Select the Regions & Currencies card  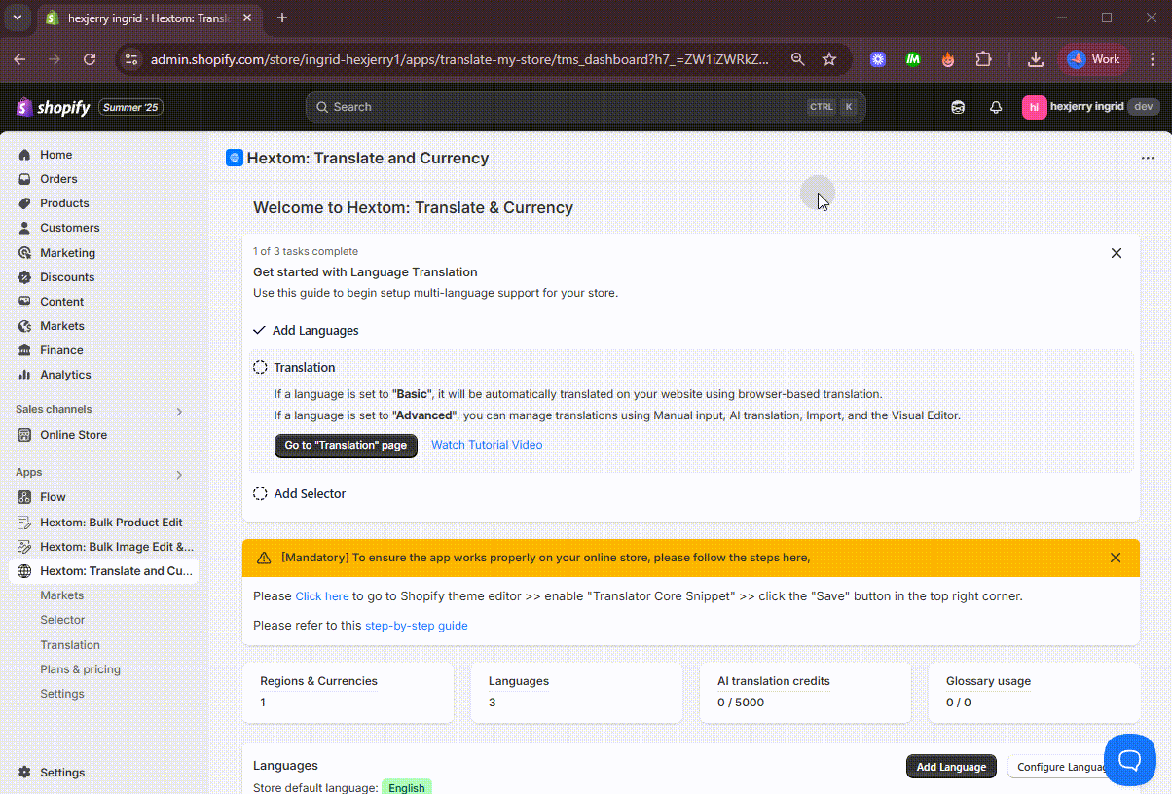click(x=348, y=692)
